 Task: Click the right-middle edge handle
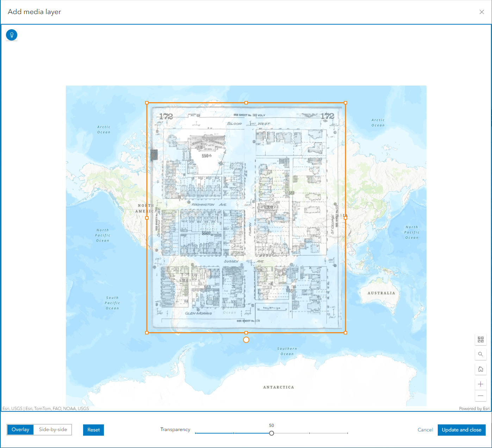345,218
